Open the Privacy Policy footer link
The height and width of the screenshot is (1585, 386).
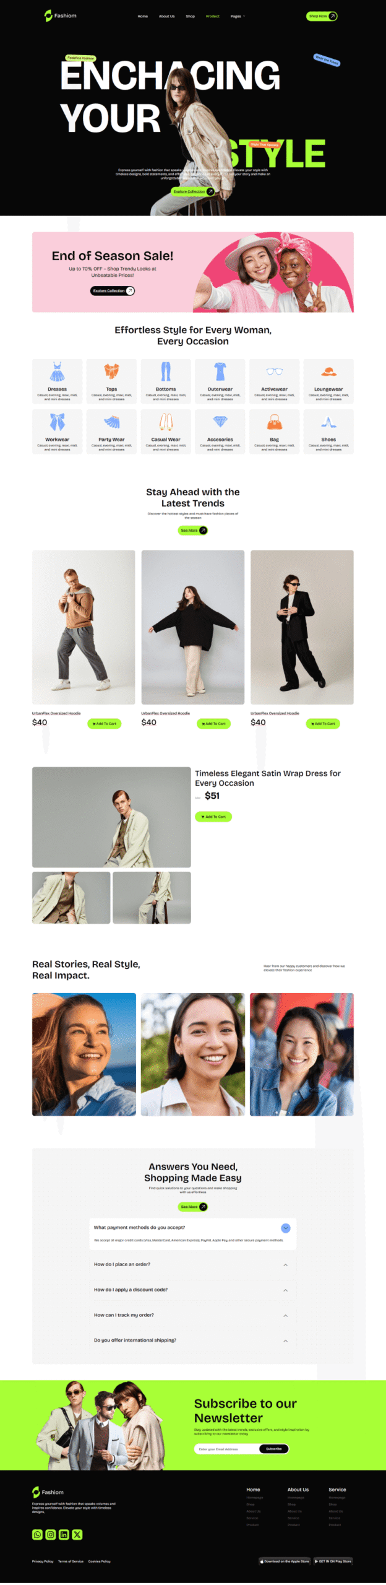(43, 1561)
